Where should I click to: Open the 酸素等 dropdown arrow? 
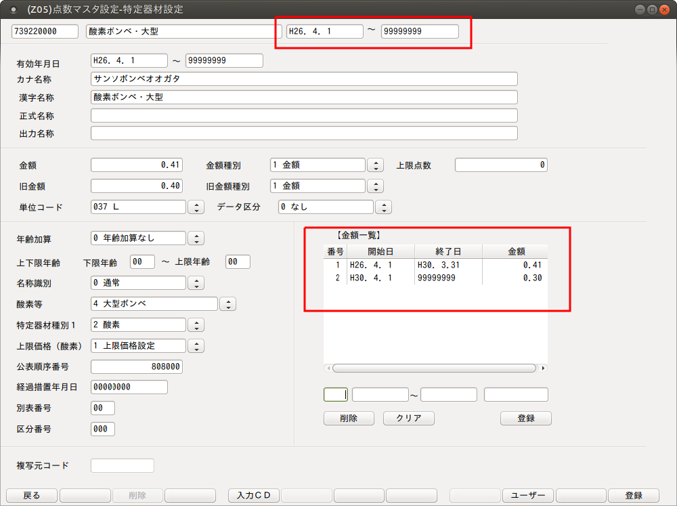tap(228, 304)
